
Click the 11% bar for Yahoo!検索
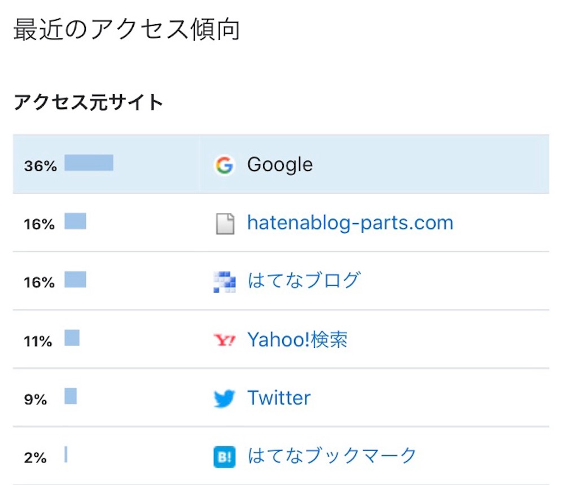coord(72,338)
